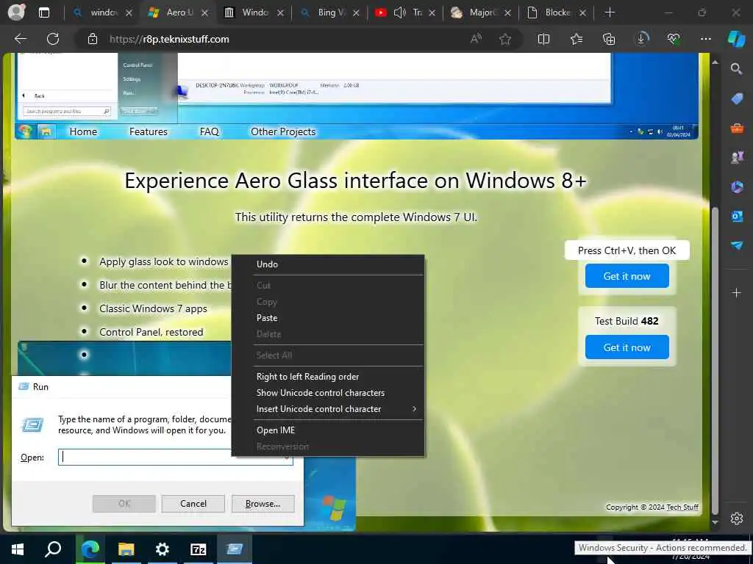Open the Copilot sidebar icon
The width and height of the screenshot is (753, 564).
pos(736,39)
